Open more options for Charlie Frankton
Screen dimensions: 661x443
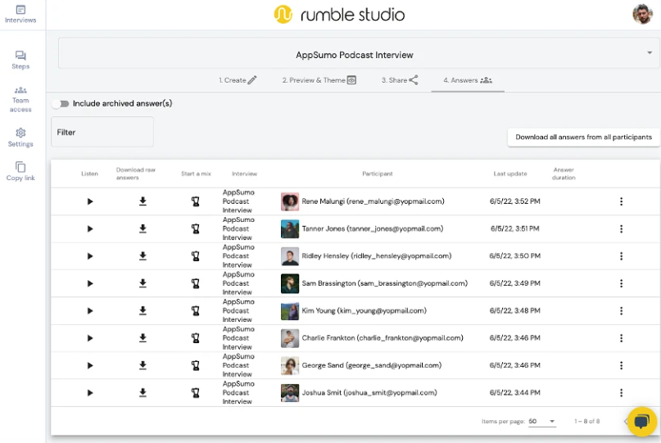(x=621, y=338)
